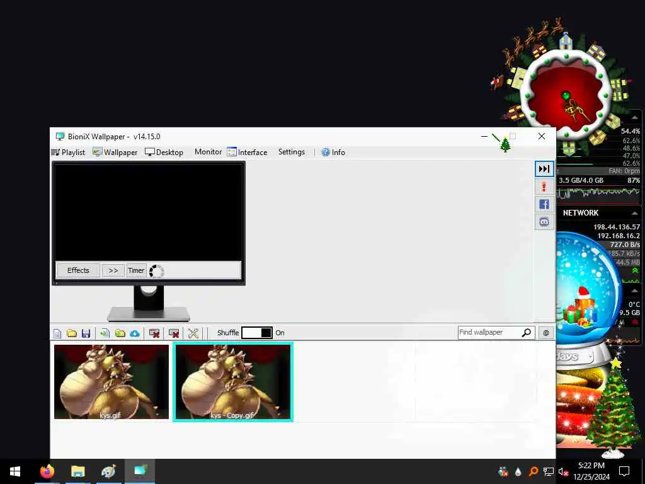Click the Effects button
645x484 pixels.
[x=78, y=270]
